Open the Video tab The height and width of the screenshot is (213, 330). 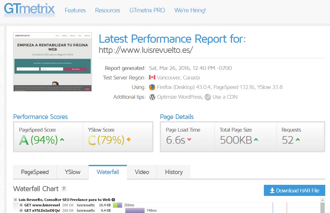[142, 172]
